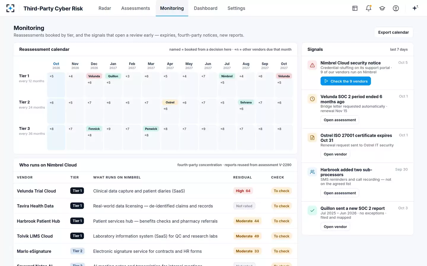Click To check for Harbrook Patient Hub
Viewport: 427px width, 266px height.
tap(281, 221)
